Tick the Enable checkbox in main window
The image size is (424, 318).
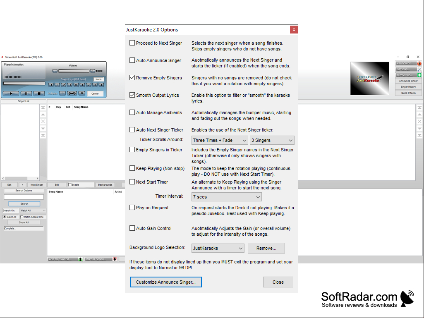point(70,185)
